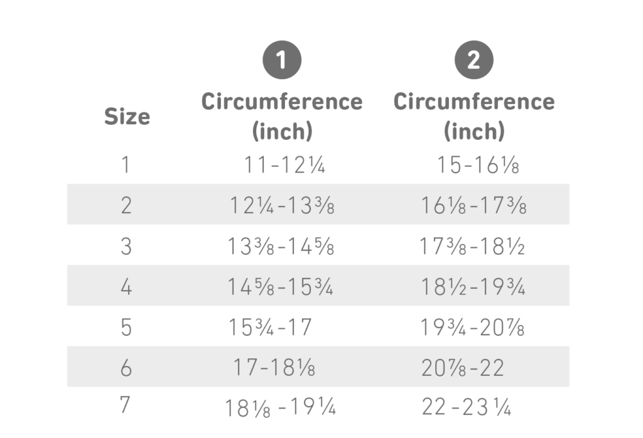This screenshot has height=438, width=643.
Task: Select size 5 row label
Action: click(126, 328)
